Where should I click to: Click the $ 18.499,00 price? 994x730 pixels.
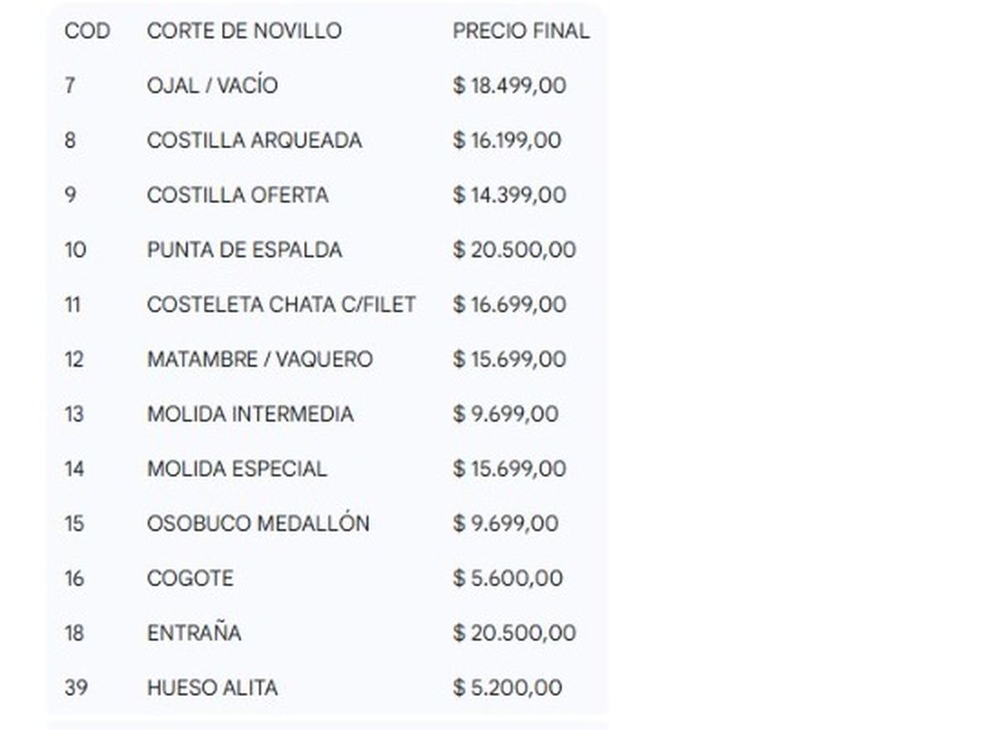tap(509, 86)
